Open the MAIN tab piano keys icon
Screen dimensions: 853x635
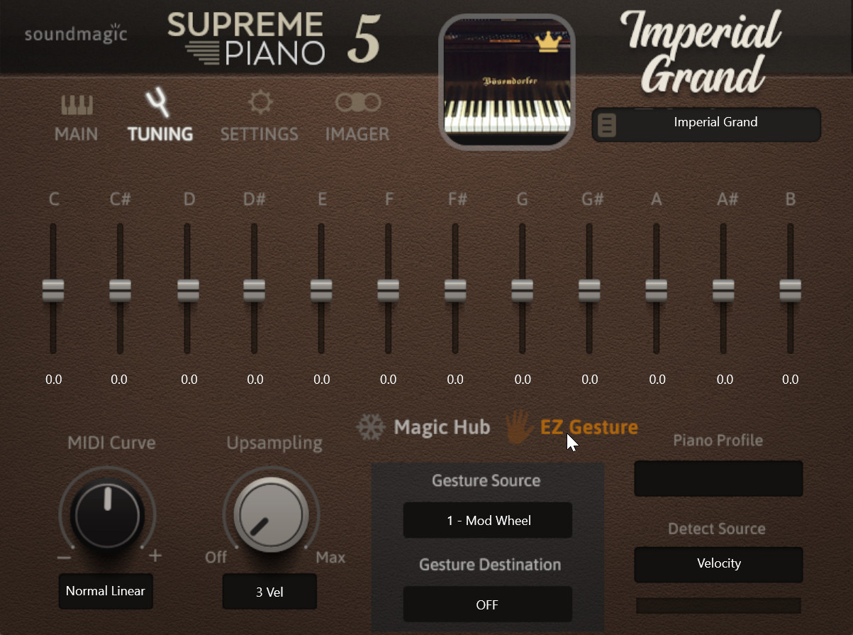pos(77,106)
